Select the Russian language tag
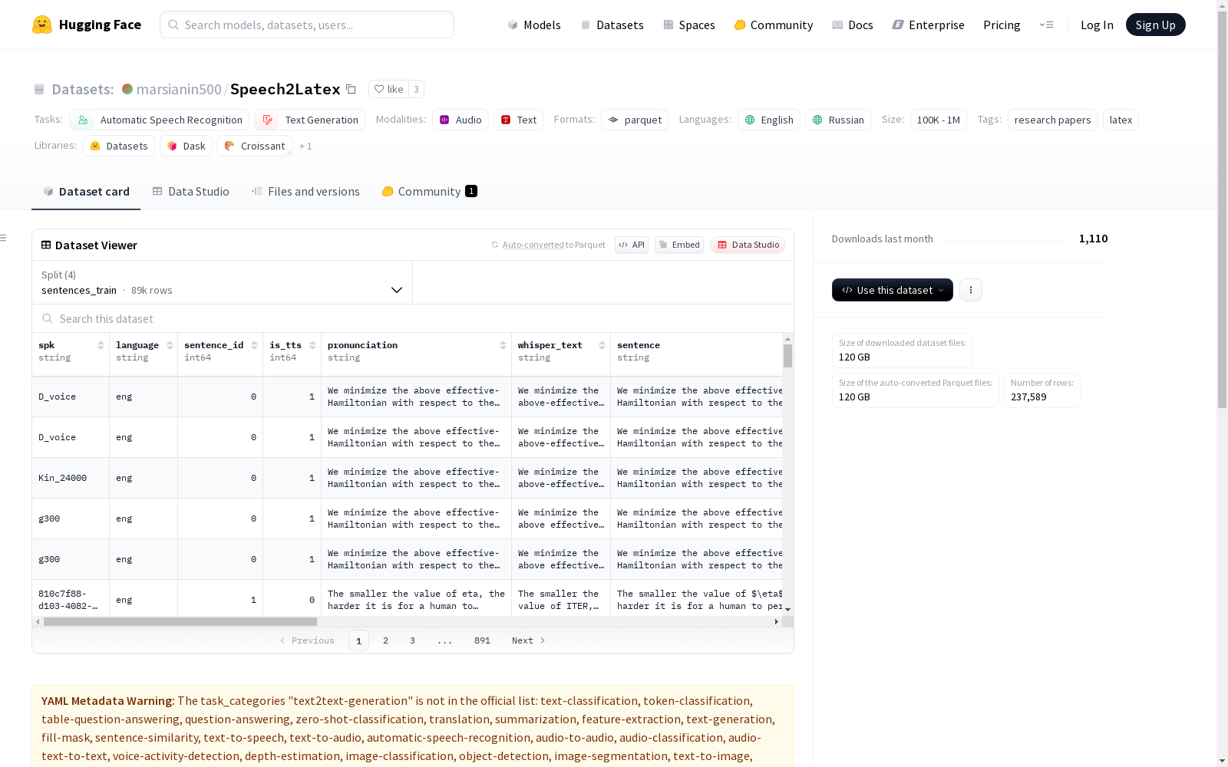This screenshot has width=1228, height=767. pyautogui.click(x=838, y=120)
